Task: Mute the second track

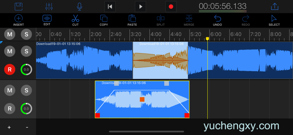Action: [x=10, y=90]
